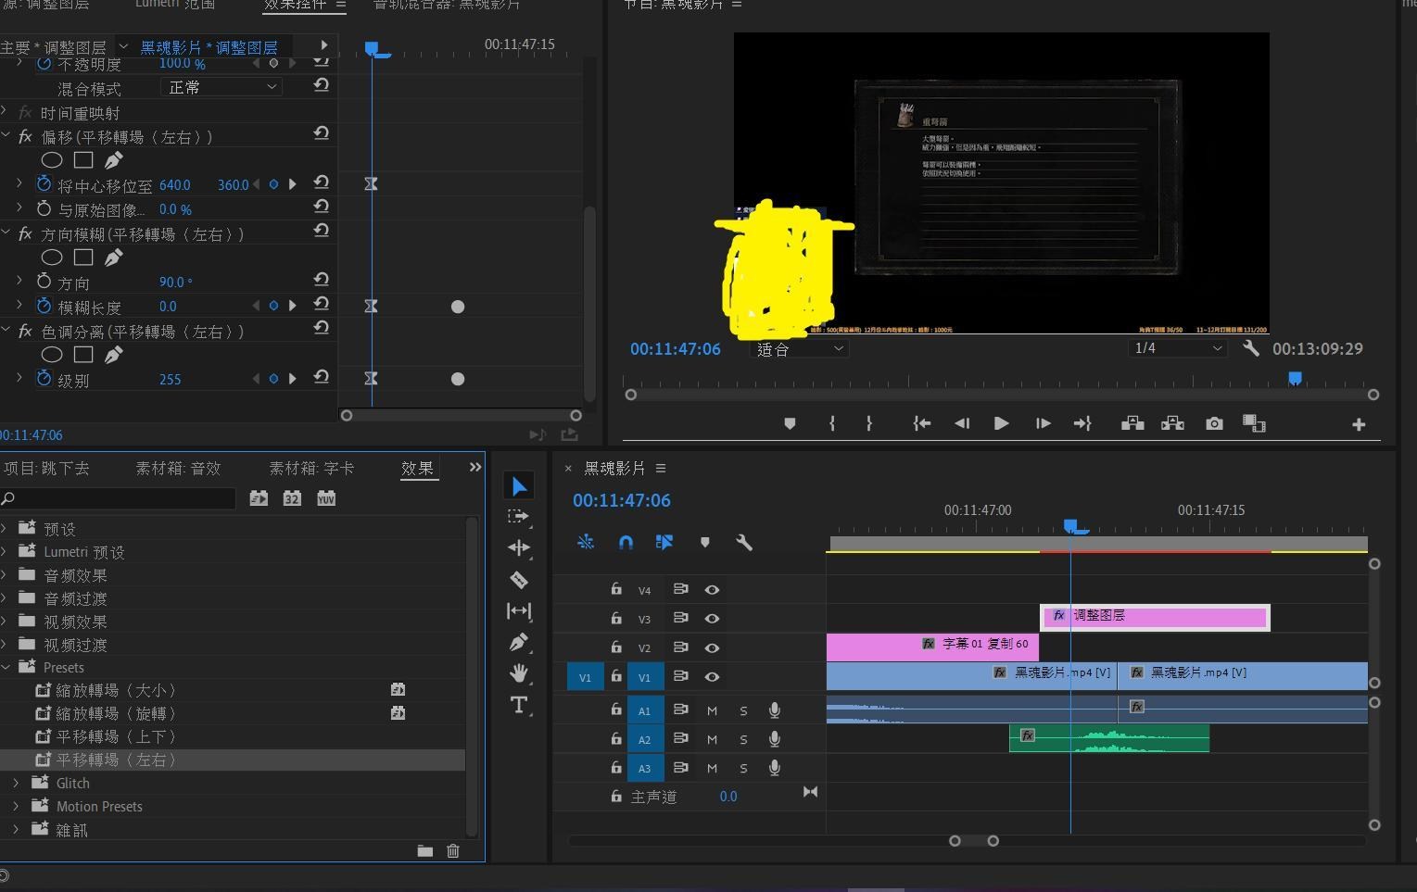Export frame with camera icon
The image size is (1417, 892).
[x=1214, y=423]
